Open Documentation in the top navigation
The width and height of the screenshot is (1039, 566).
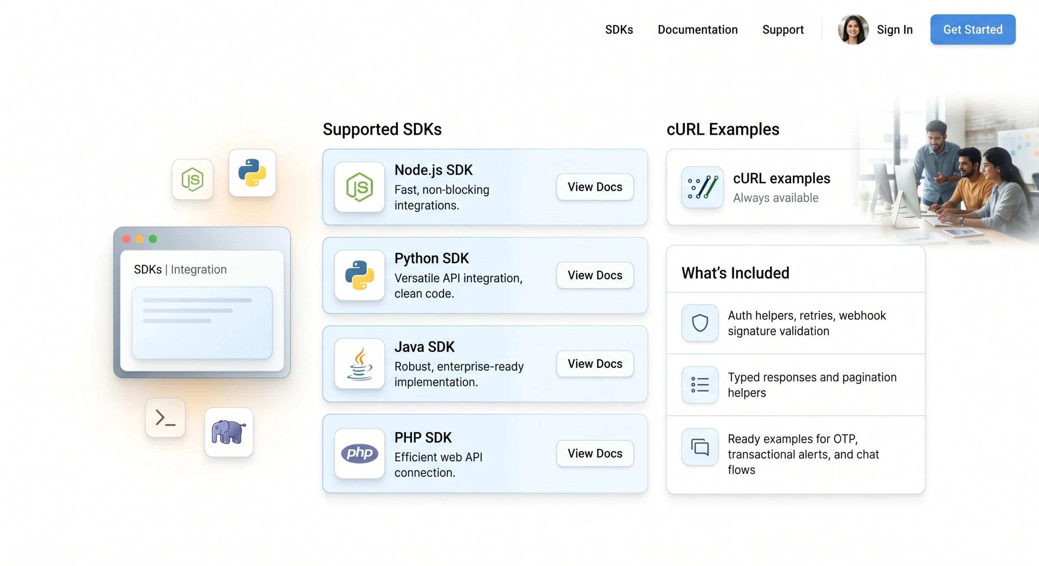pos(698,30)
